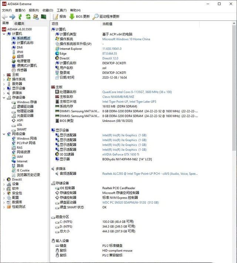Open the 报告(R) menu

click(34, 10)
